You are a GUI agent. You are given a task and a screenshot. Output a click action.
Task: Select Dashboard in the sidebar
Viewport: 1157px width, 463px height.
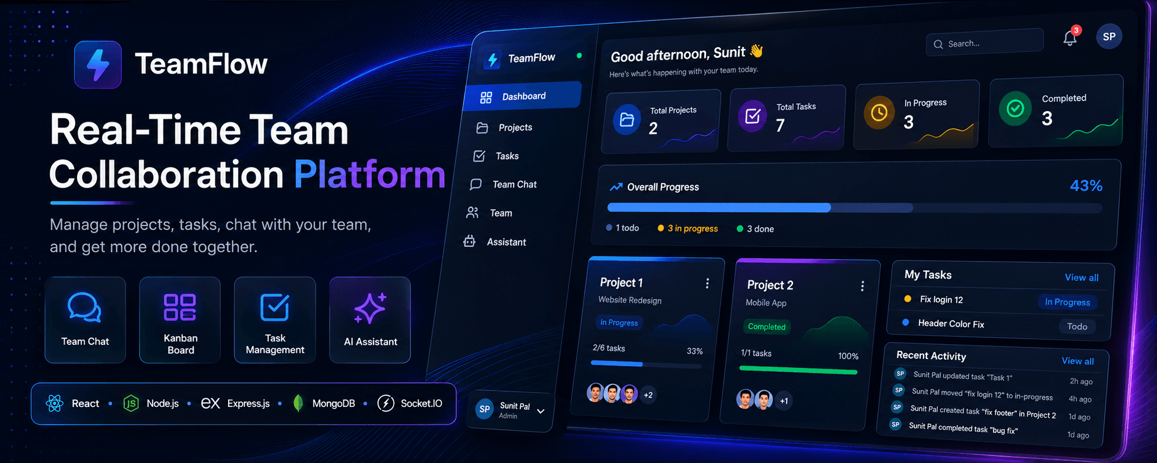(x=523, y=96)
